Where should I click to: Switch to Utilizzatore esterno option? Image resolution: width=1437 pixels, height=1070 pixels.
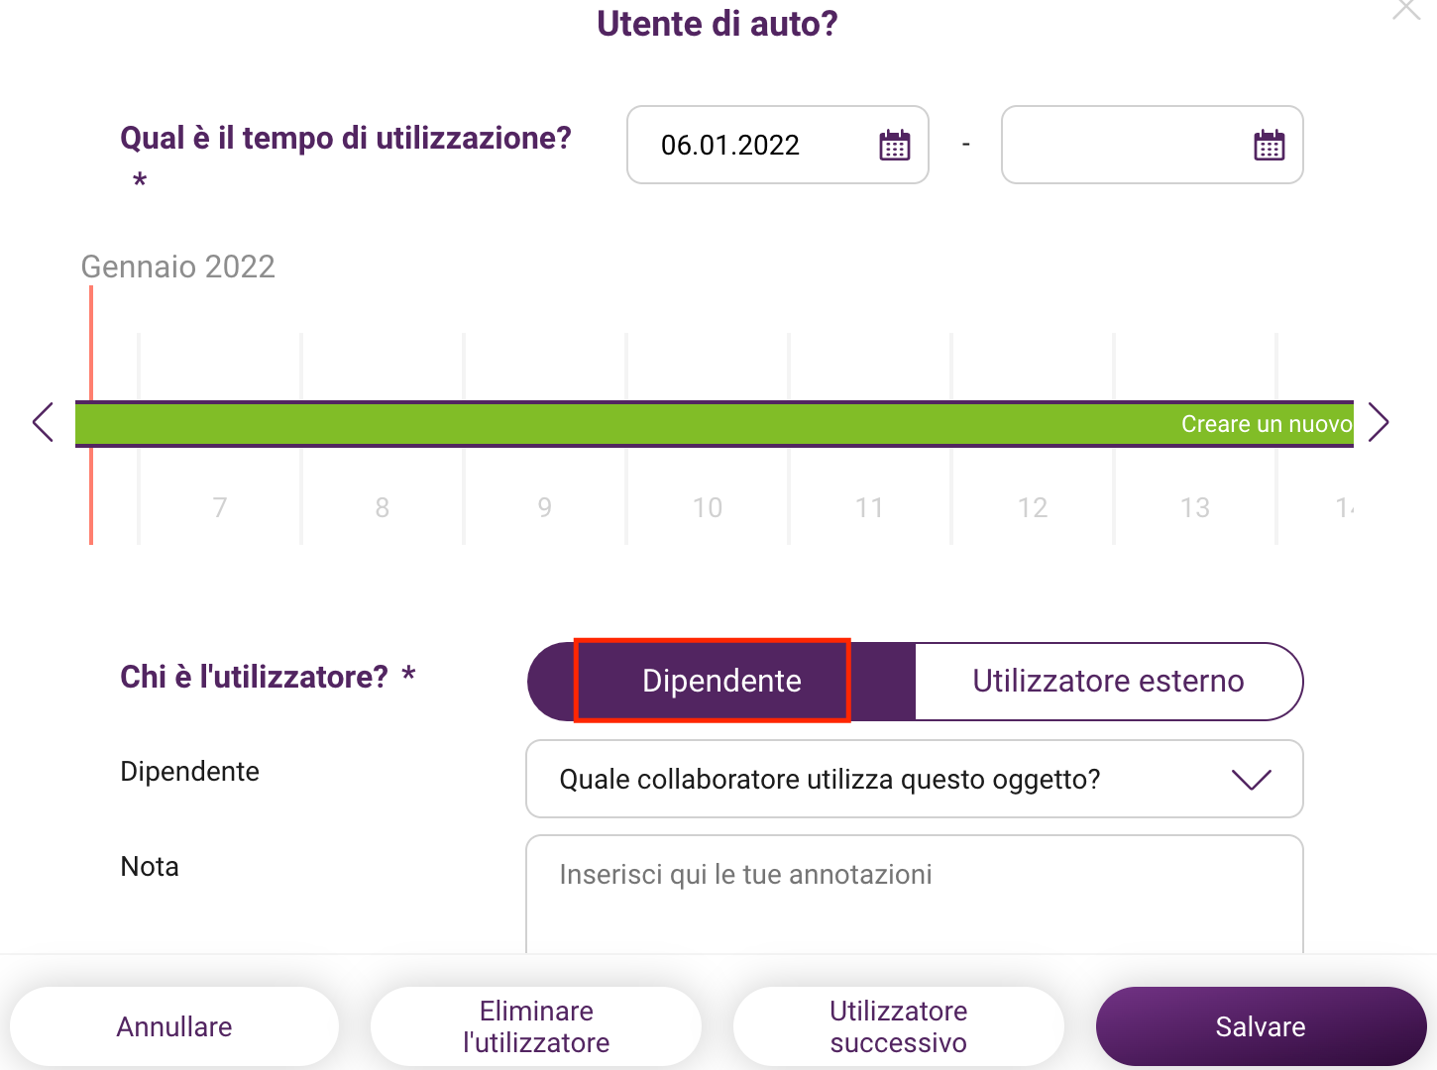pyautogui.click(x=1108, y=681)
